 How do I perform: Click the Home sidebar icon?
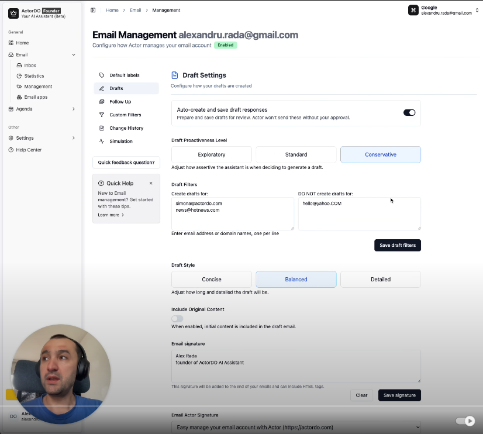pos(11,43)
